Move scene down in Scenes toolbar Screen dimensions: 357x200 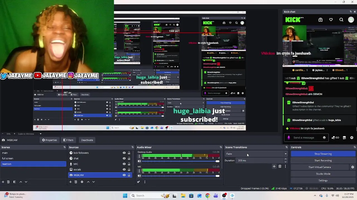pyautogui.click(x=26, y=182)
